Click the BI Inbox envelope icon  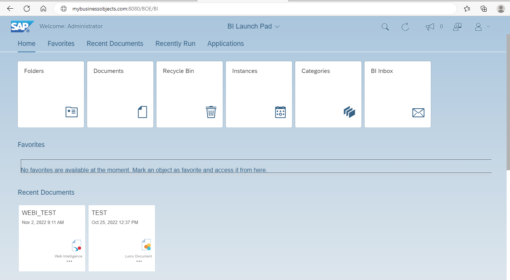pyautogui.click(x=418, y=112)
